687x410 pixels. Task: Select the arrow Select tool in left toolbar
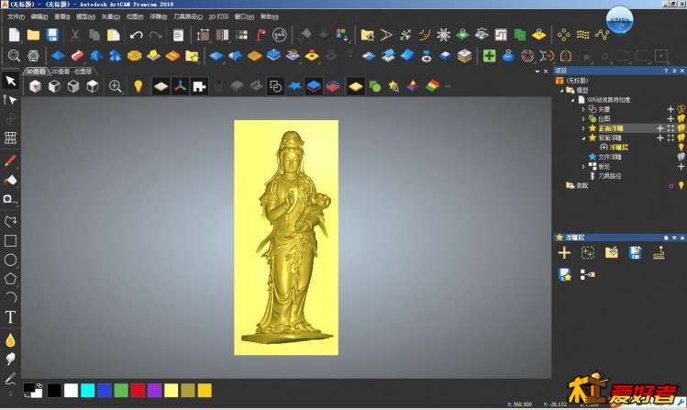pos(10,81)
